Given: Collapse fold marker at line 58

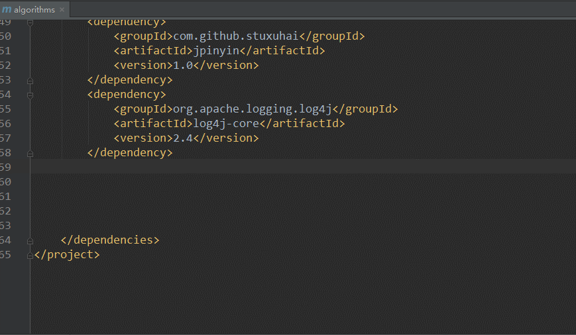Looking at the screenshot, I should 30,154.
